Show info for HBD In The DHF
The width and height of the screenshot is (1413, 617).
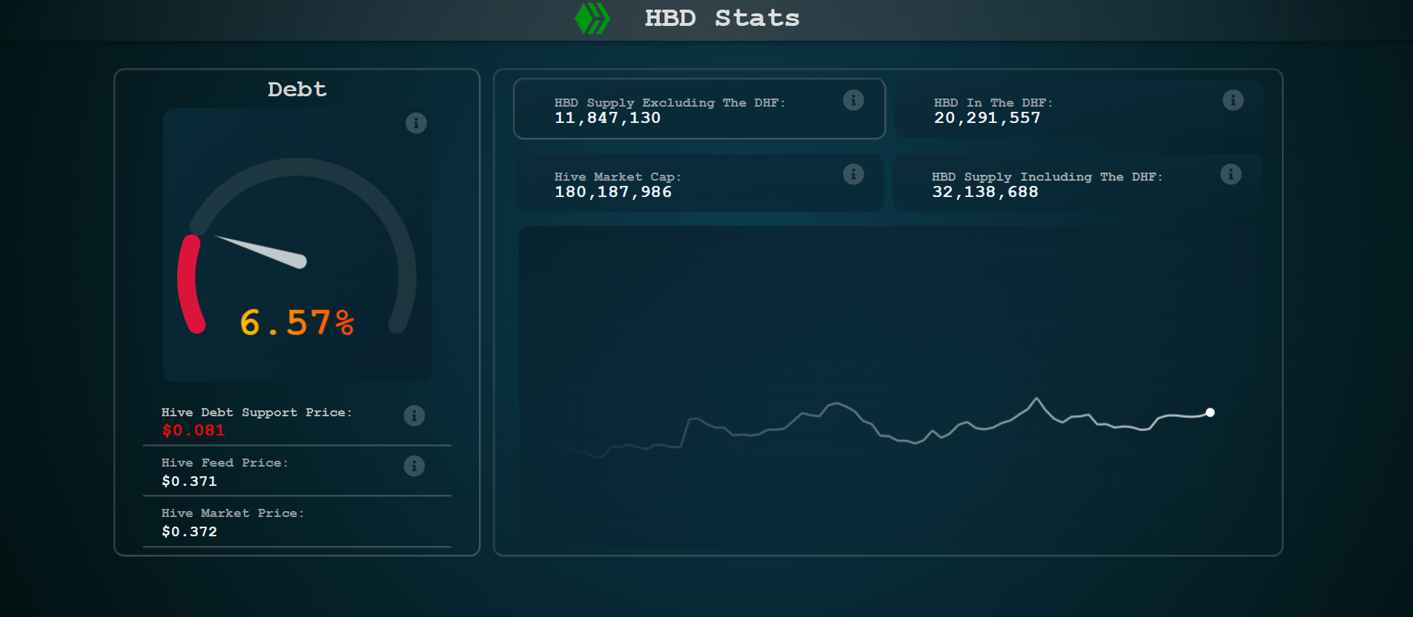(x=1233, y=100)
